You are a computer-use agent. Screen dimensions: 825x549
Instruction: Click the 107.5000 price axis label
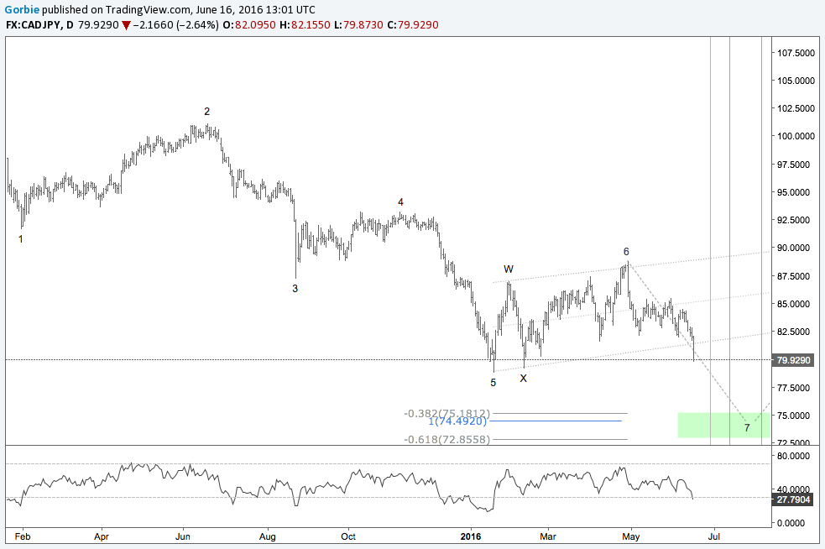click(x=796, y=53)
